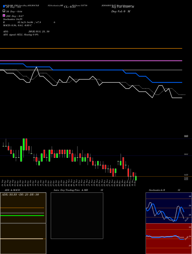The height and width of the screenshot is (254, 192).
Task: Select the '200 Day - 0.67' label
Action: (x=15, y=16)
